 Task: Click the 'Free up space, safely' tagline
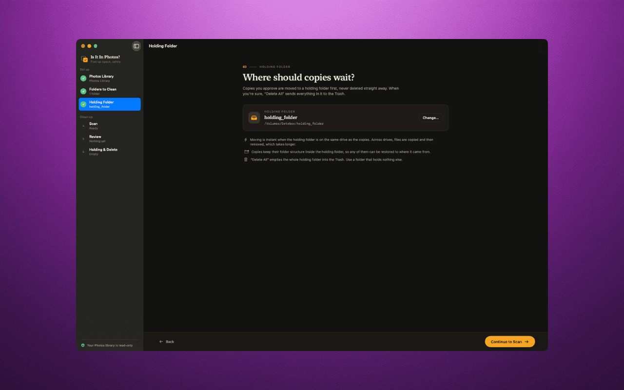click(105, 62)
